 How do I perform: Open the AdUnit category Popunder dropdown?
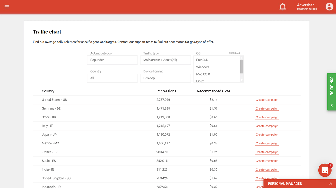(x=112, y=60)
